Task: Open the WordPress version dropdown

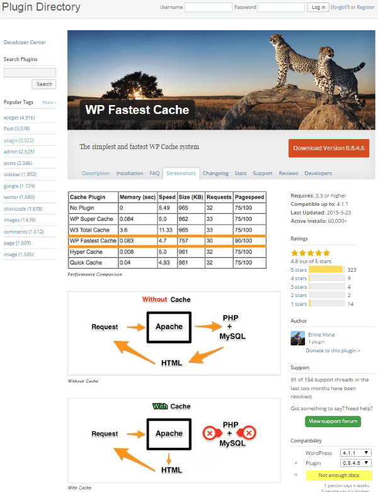Action: click(356, 453)
